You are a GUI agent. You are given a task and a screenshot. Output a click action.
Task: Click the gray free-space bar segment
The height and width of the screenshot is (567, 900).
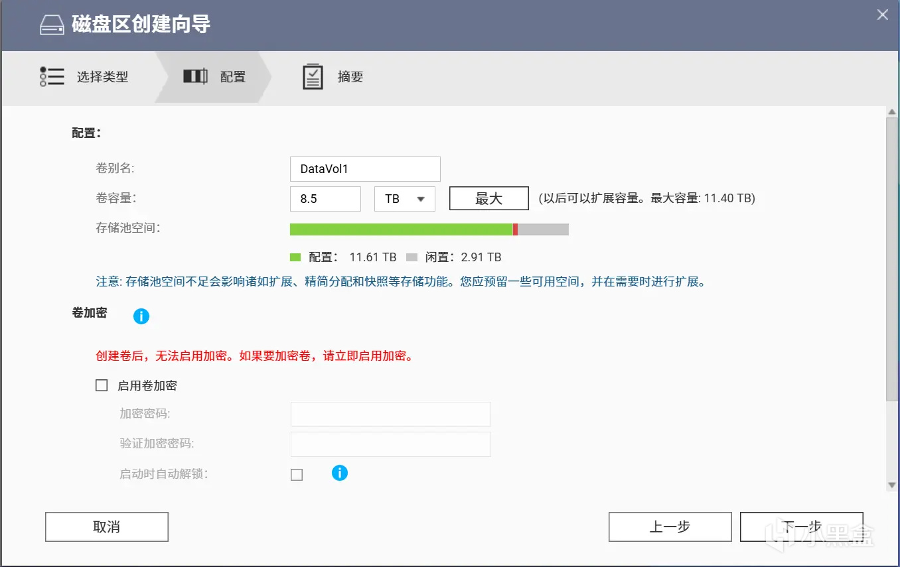pyautogui.click(x=543, y=229)
